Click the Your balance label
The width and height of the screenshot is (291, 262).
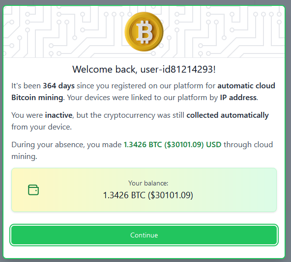coord(148,183)
